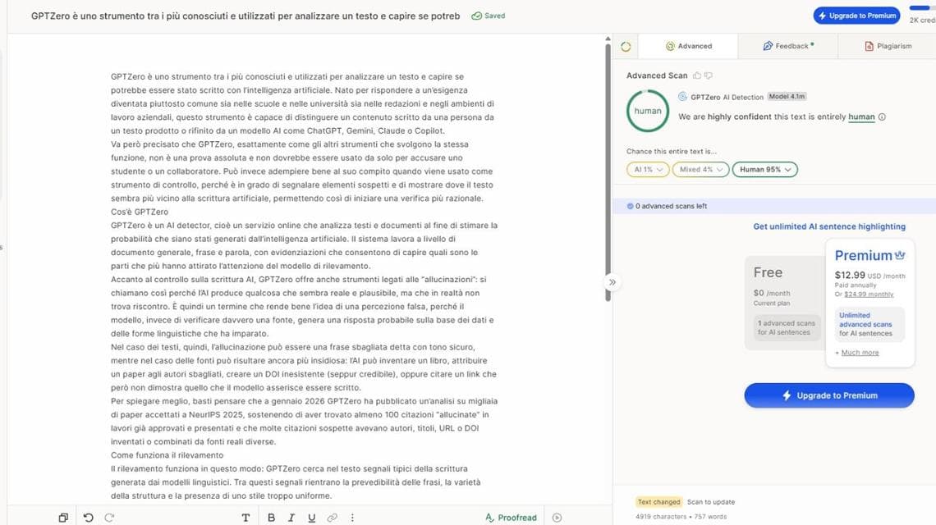This screenshot has height=525, width=936.
Task: Click the Unlimited advanced scans feature box
Action: pos(869,325)
